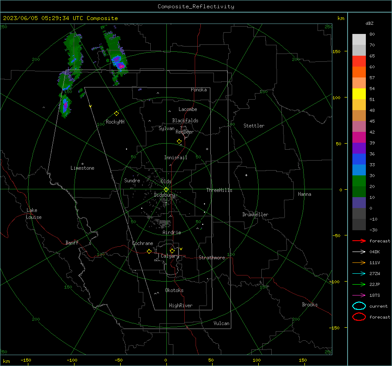Screen dimensions: 392x366
Task: Click the red forecast ellipse icon
Action: click(359, 317)
